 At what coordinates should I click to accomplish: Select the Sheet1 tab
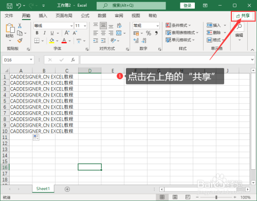tap(43, 189)
